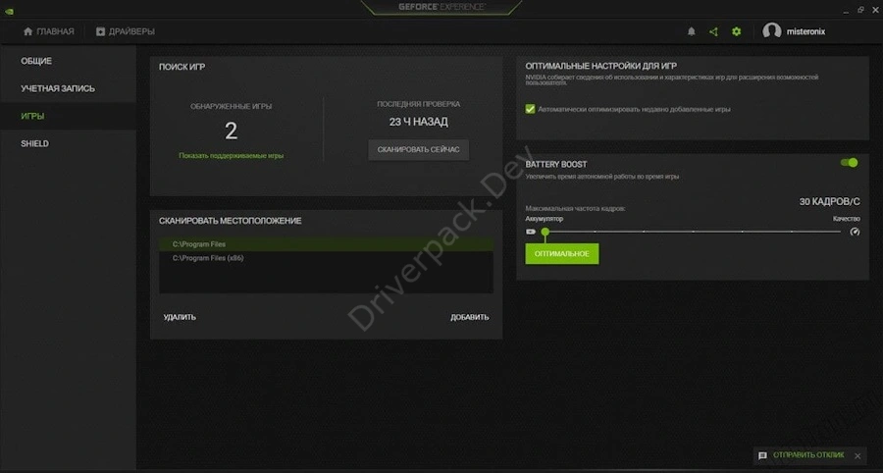Switch to the ДРАЙВЕРЫ tab
This screenshot has width=883, height=473.
pos(125,31)
